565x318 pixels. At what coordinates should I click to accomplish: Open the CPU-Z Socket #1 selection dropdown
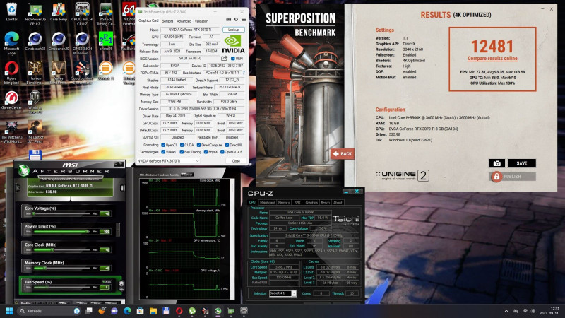coord(283,293)
